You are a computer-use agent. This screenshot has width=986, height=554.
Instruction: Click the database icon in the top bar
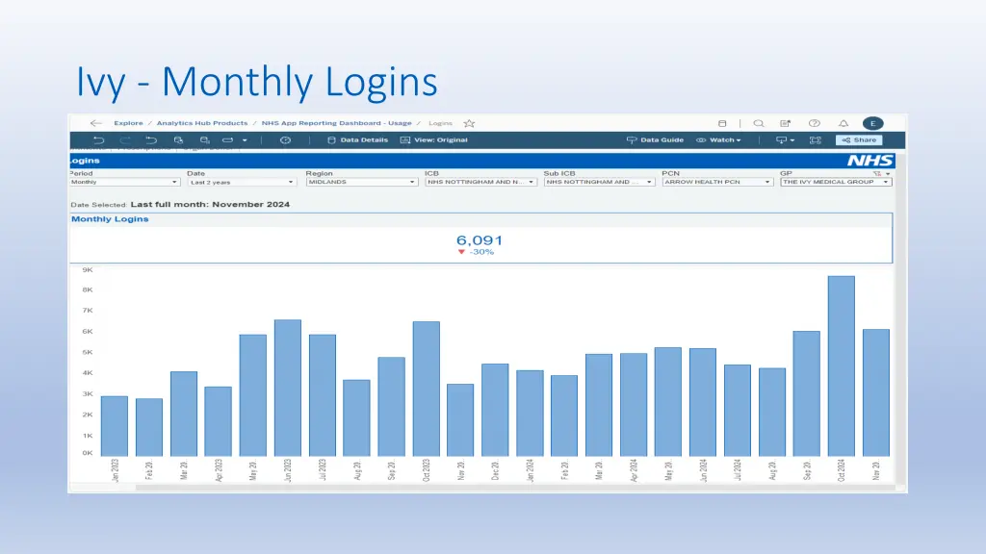pos(722,123)
